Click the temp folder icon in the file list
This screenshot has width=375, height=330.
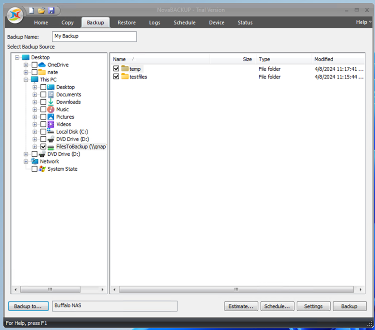125,69
